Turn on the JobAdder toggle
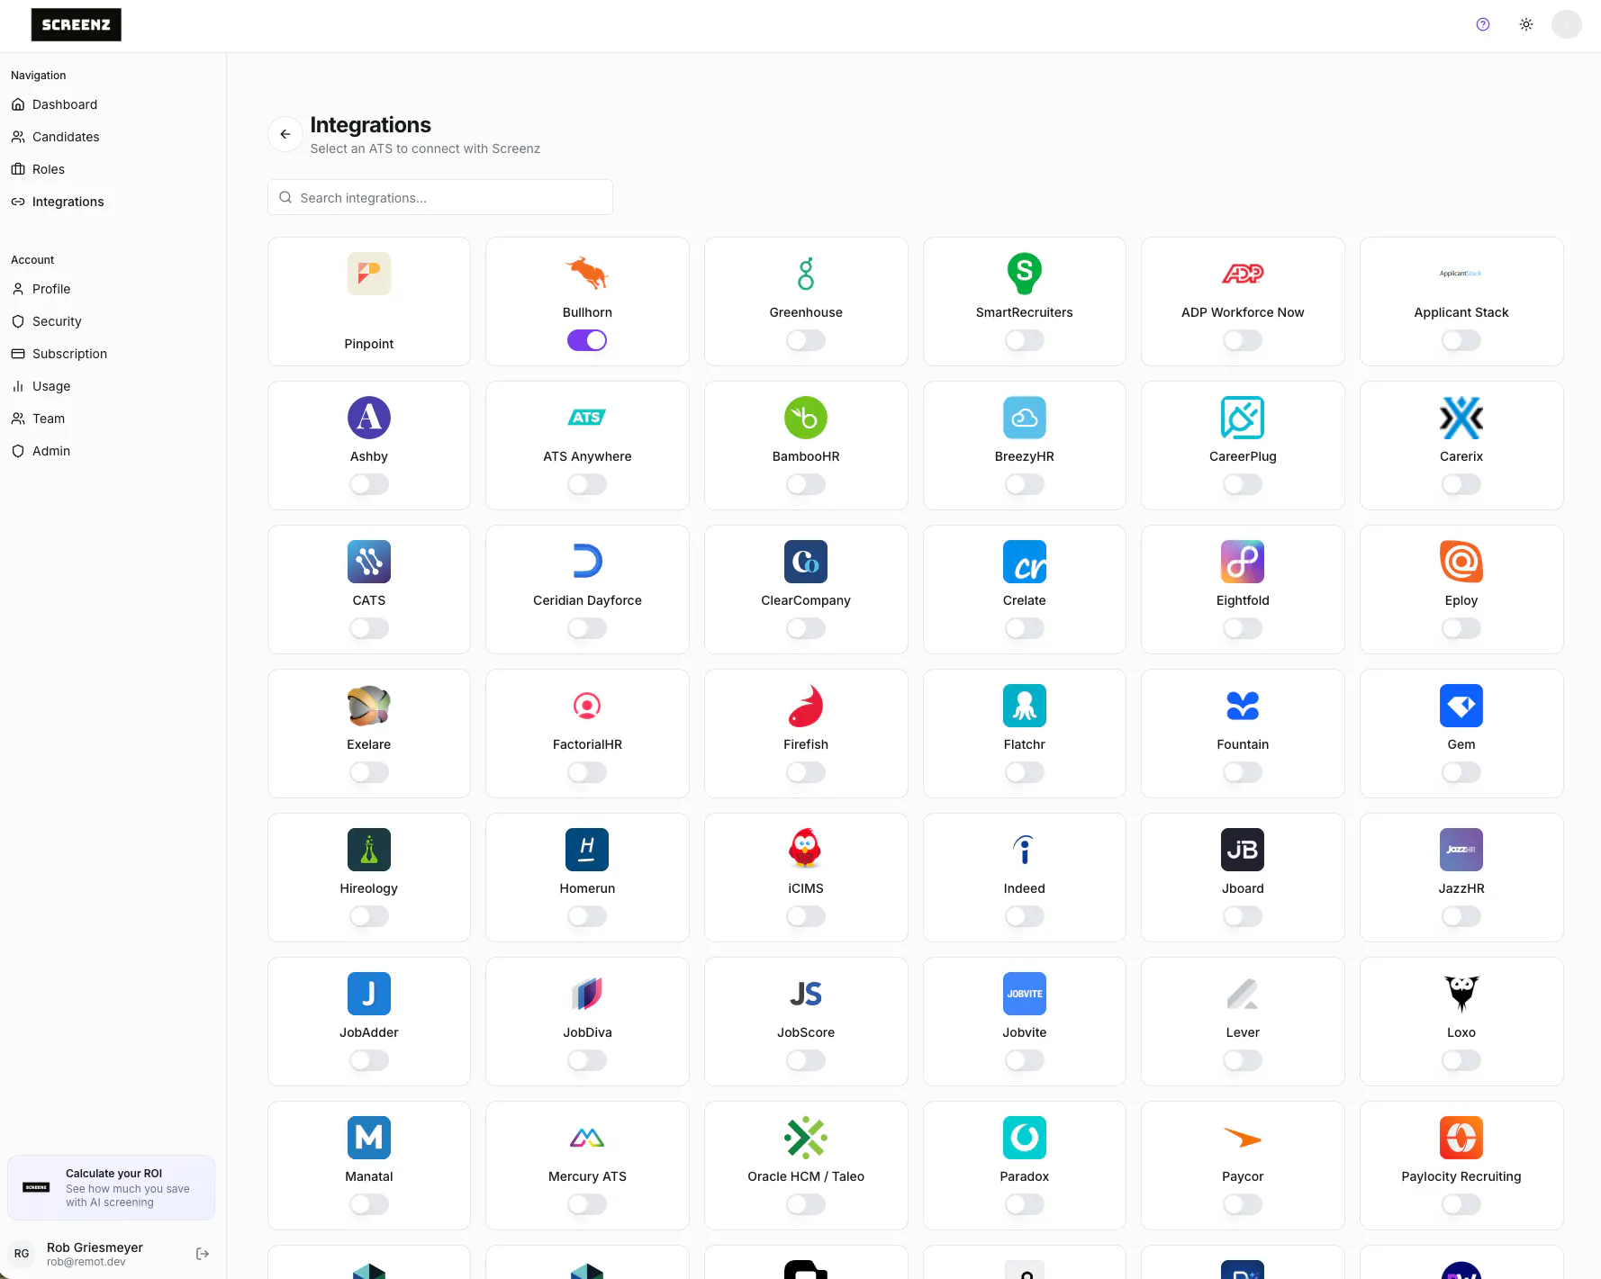The width and height of the screenshot is (1601, 1279). point(369,1060)
